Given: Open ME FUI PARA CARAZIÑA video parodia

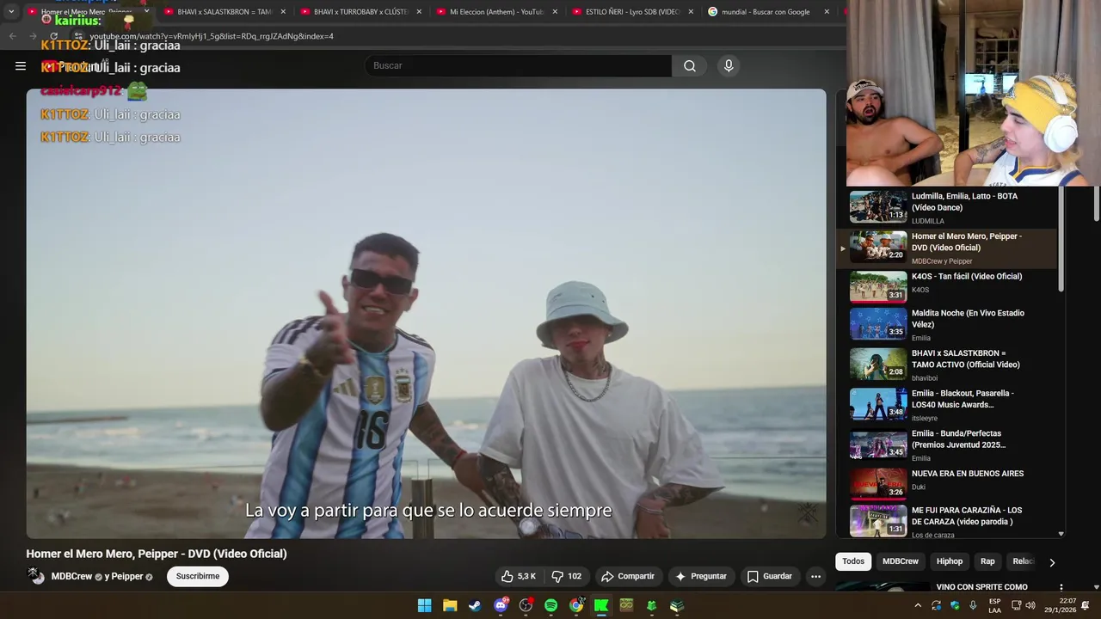Looking at the screenshot, I should tap(946, 522).
